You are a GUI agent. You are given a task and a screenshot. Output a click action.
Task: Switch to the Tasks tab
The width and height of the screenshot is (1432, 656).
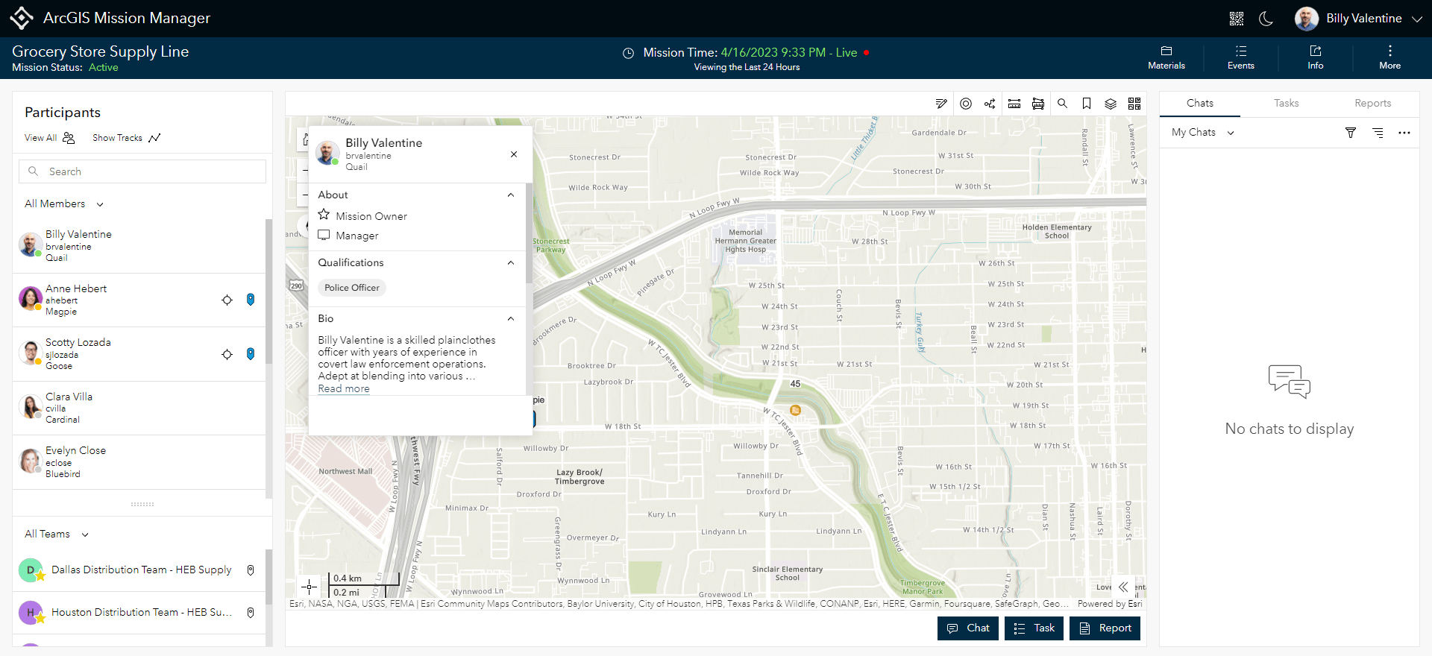click(x=1287, y=104)
